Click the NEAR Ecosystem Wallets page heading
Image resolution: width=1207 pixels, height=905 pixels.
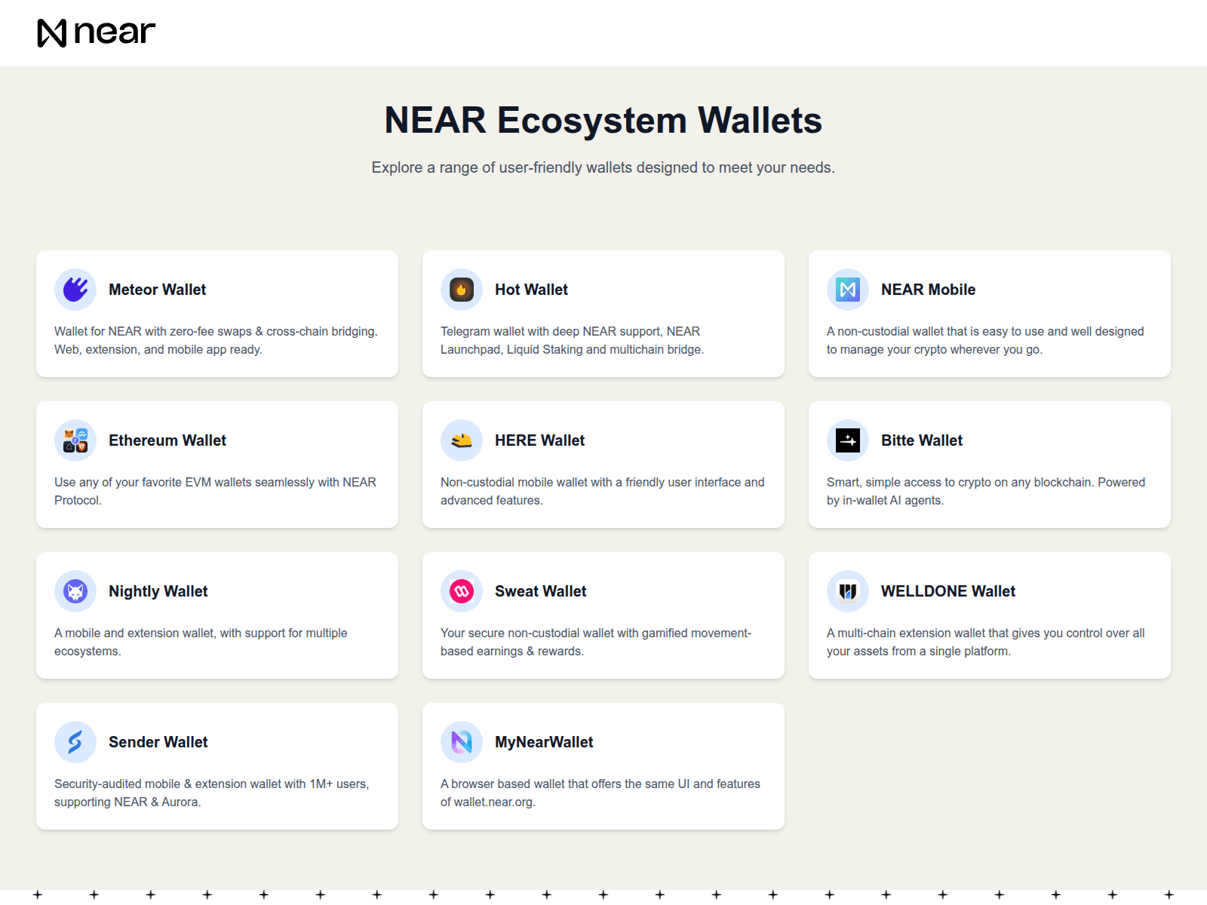click(x=603, y=120)
